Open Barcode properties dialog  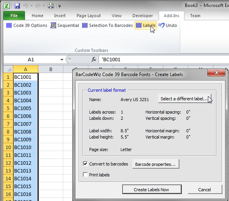point(156,164)
